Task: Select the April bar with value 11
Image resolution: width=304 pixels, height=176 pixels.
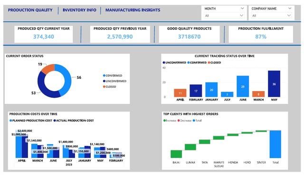Action: pyautogui.click(x=180, y=93)
